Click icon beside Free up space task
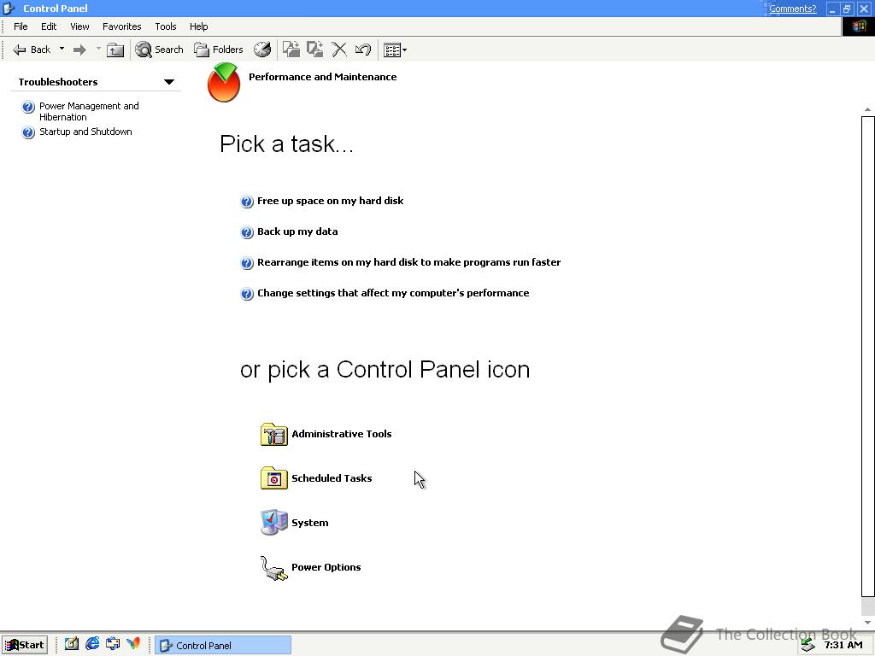Screen dimensions: 875x656 pos(247,202)
